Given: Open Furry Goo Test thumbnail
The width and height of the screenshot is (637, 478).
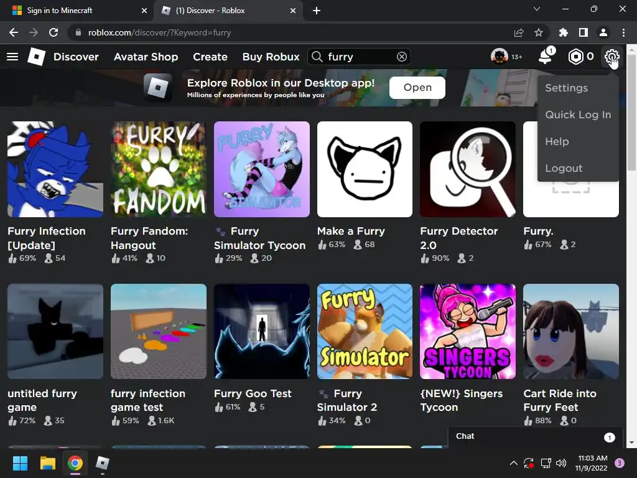Looking at the screenshot, I should tap(262, 331).
